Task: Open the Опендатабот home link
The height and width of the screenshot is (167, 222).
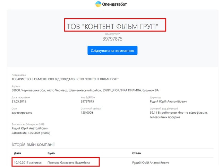Action: point(116,5)
